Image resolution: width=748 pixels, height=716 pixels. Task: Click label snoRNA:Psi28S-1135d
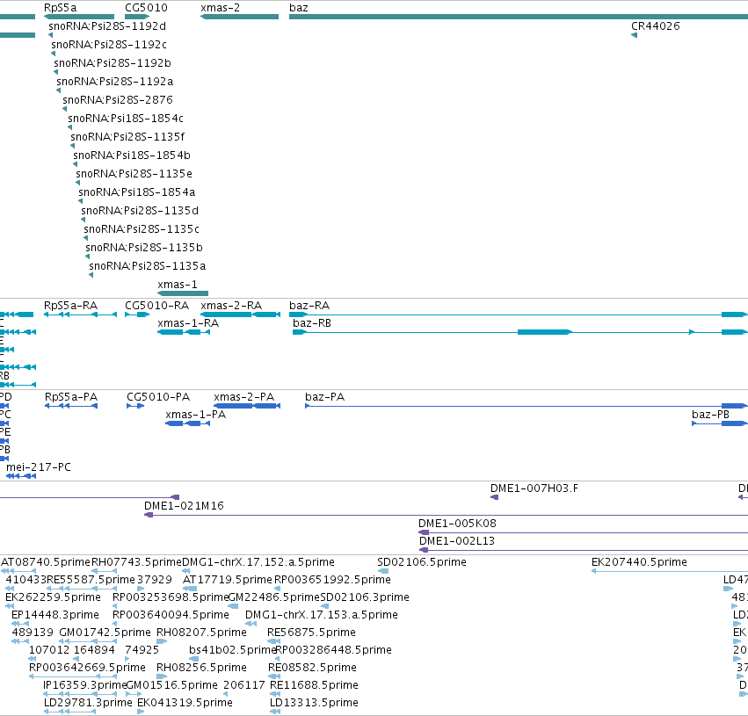click(141, 211)
